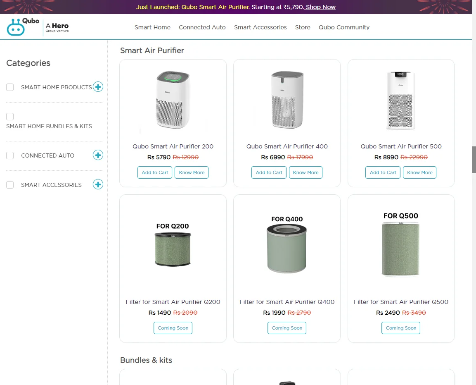Expand Connected Auto category plus icon
Screen dimensions: 476x385
click(98, 155)
